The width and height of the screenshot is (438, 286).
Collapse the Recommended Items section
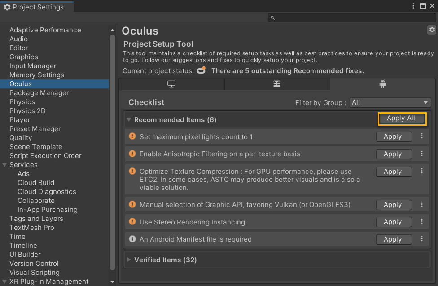coord(129,120)
